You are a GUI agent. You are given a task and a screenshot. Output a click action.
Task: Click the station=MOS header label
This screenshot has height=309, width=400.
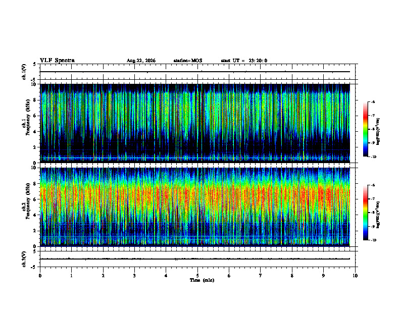pos(188,61)
